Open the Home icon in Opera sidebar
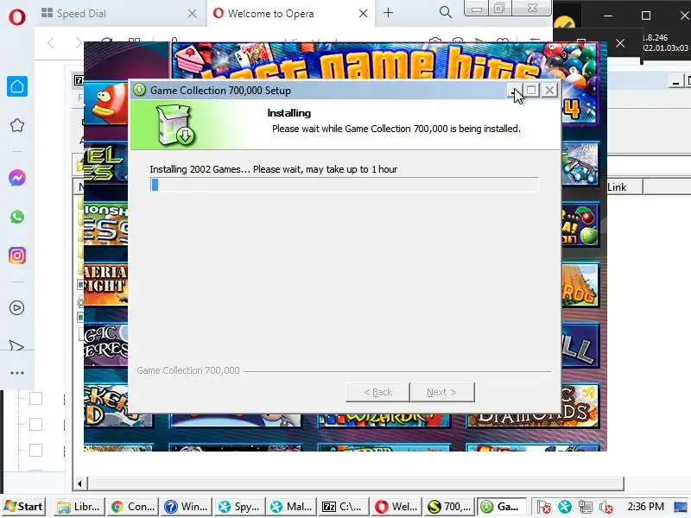Viewport: 691px width, 518px height. [17, 86]
